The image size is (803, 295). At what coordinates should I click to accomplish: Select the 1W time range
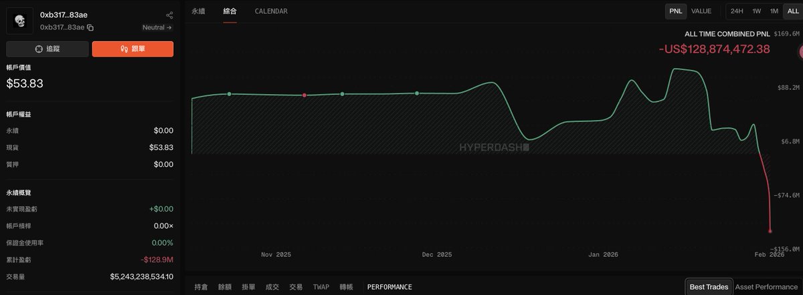pos(757,11)
